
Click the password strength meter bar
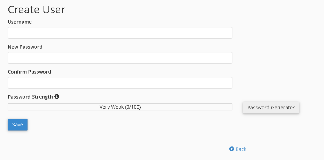[x=120, y=107]
